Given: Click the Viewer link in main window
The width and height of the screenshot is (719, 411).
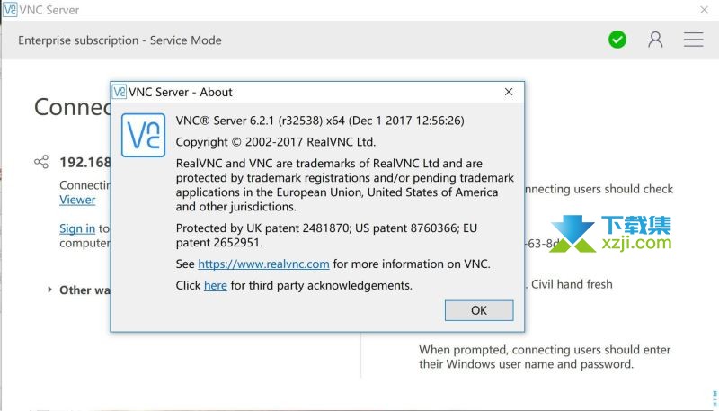Looking at the screenshot, I should [x=77, y=200].
